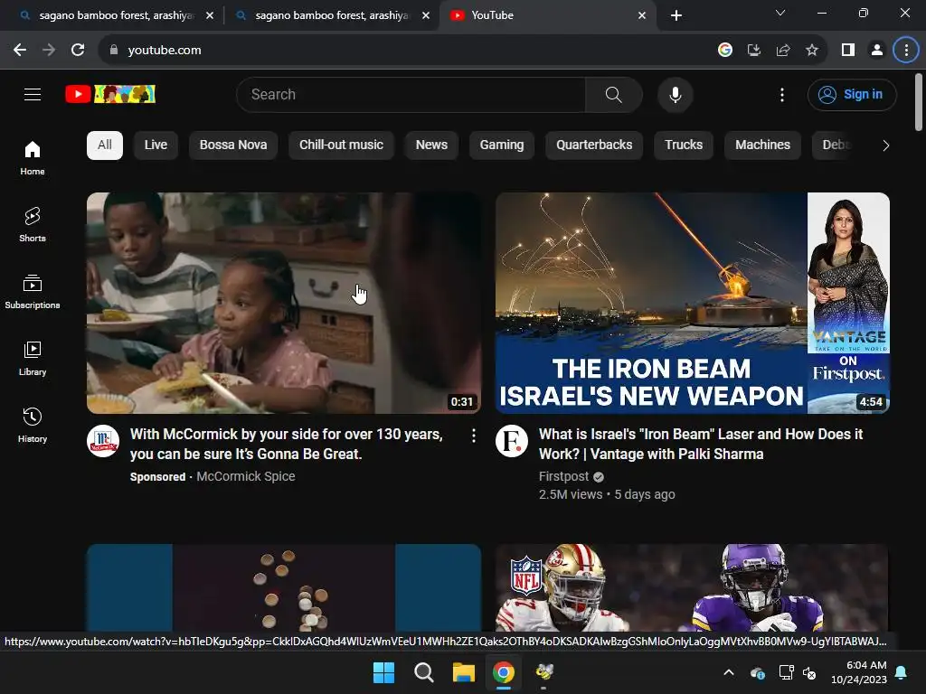The width and height of the screenshot is (926, 694).
Task: Select the Trucks chip
Action: coord(684,145)
